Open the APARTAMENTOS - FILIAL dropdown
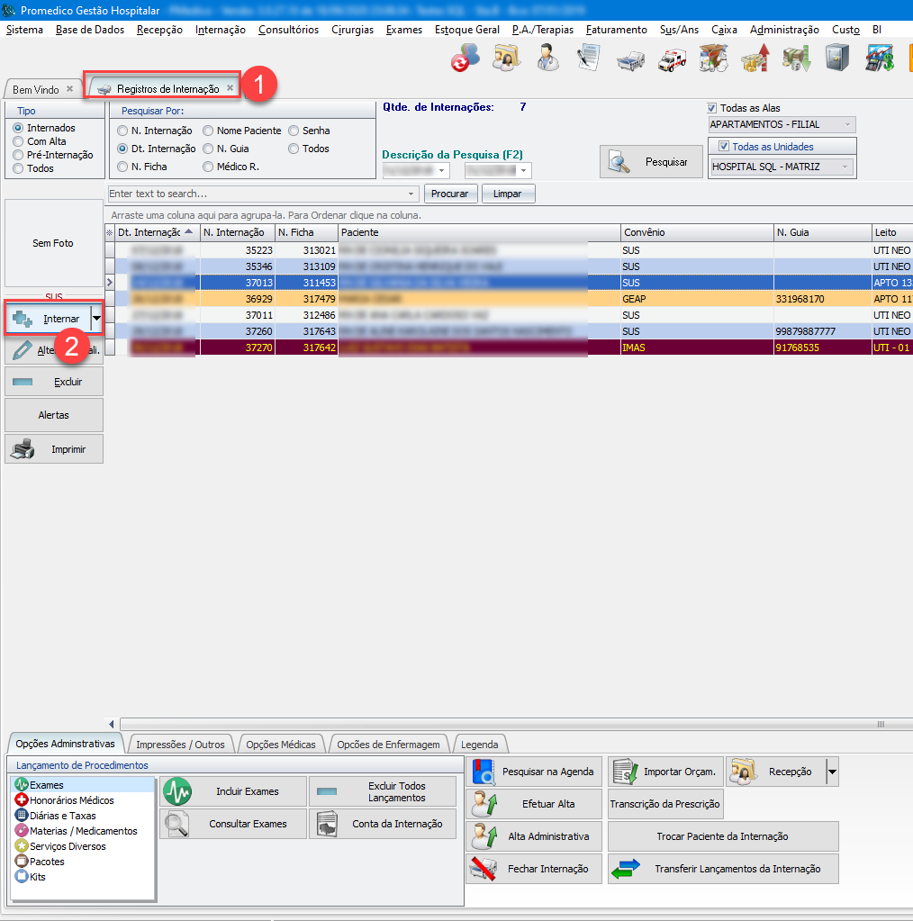This screenshot has height=921, width=913. [846, 124]
